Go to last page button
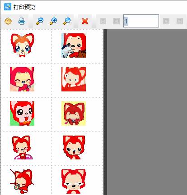This screenshot has width=187, height=195. [x=180, y=21]
